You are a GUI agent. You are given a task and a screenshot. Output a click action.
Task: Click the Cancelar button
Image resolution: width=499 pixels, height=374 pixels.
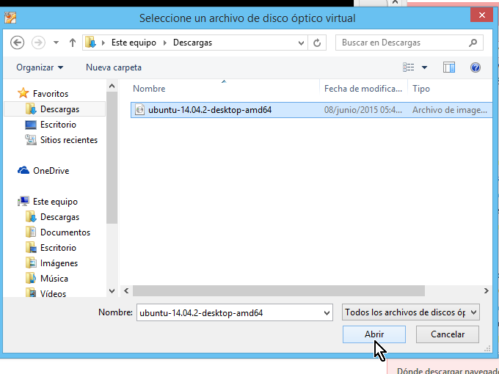(447, 334)
